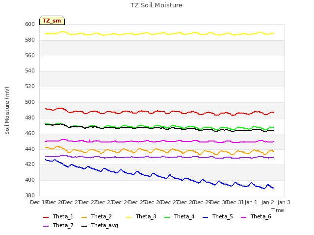Click the 460 y-axis tick label
The height and width of the screenshot is (235, 314).
(30, 133)
